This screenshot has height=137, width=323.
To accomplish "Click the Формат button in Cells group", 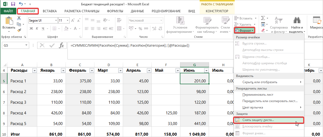I will [245, 30].
